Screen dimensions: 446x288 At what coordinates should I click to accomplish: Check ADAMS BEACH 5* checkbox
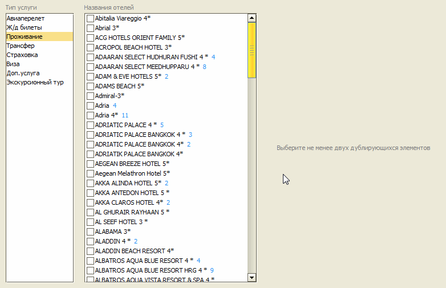[x=90, y=86]
